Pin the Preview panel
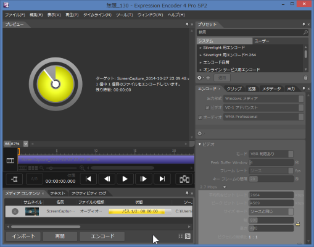The image size is (314, 247). [187, 24]
